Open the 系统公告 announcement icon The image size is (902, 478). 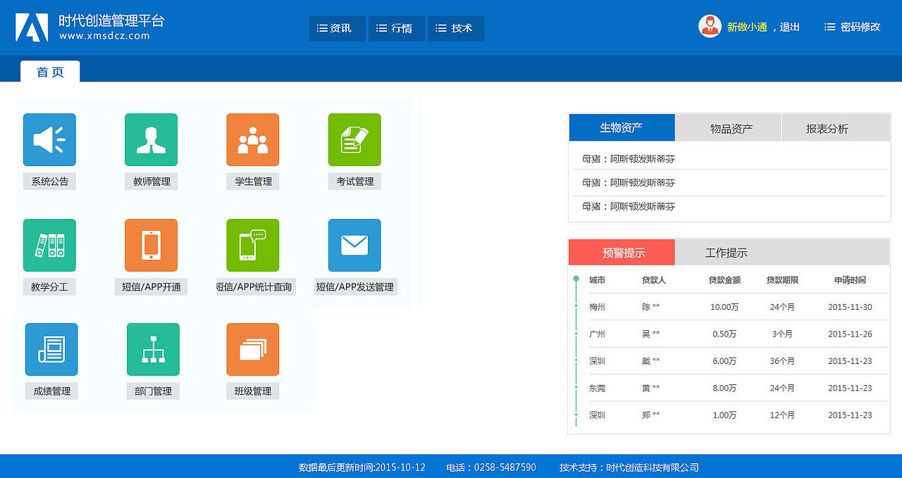[49, 139]
